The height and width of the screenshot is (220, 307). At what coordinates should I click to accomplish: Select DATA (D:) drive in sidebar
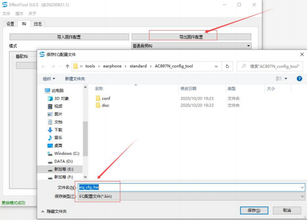(x=60, y=161)
